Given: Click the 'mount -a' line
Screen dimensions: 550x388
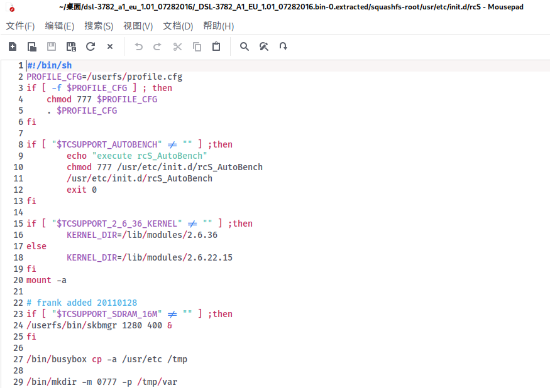Looking at the screenshot, I should 47,281.
